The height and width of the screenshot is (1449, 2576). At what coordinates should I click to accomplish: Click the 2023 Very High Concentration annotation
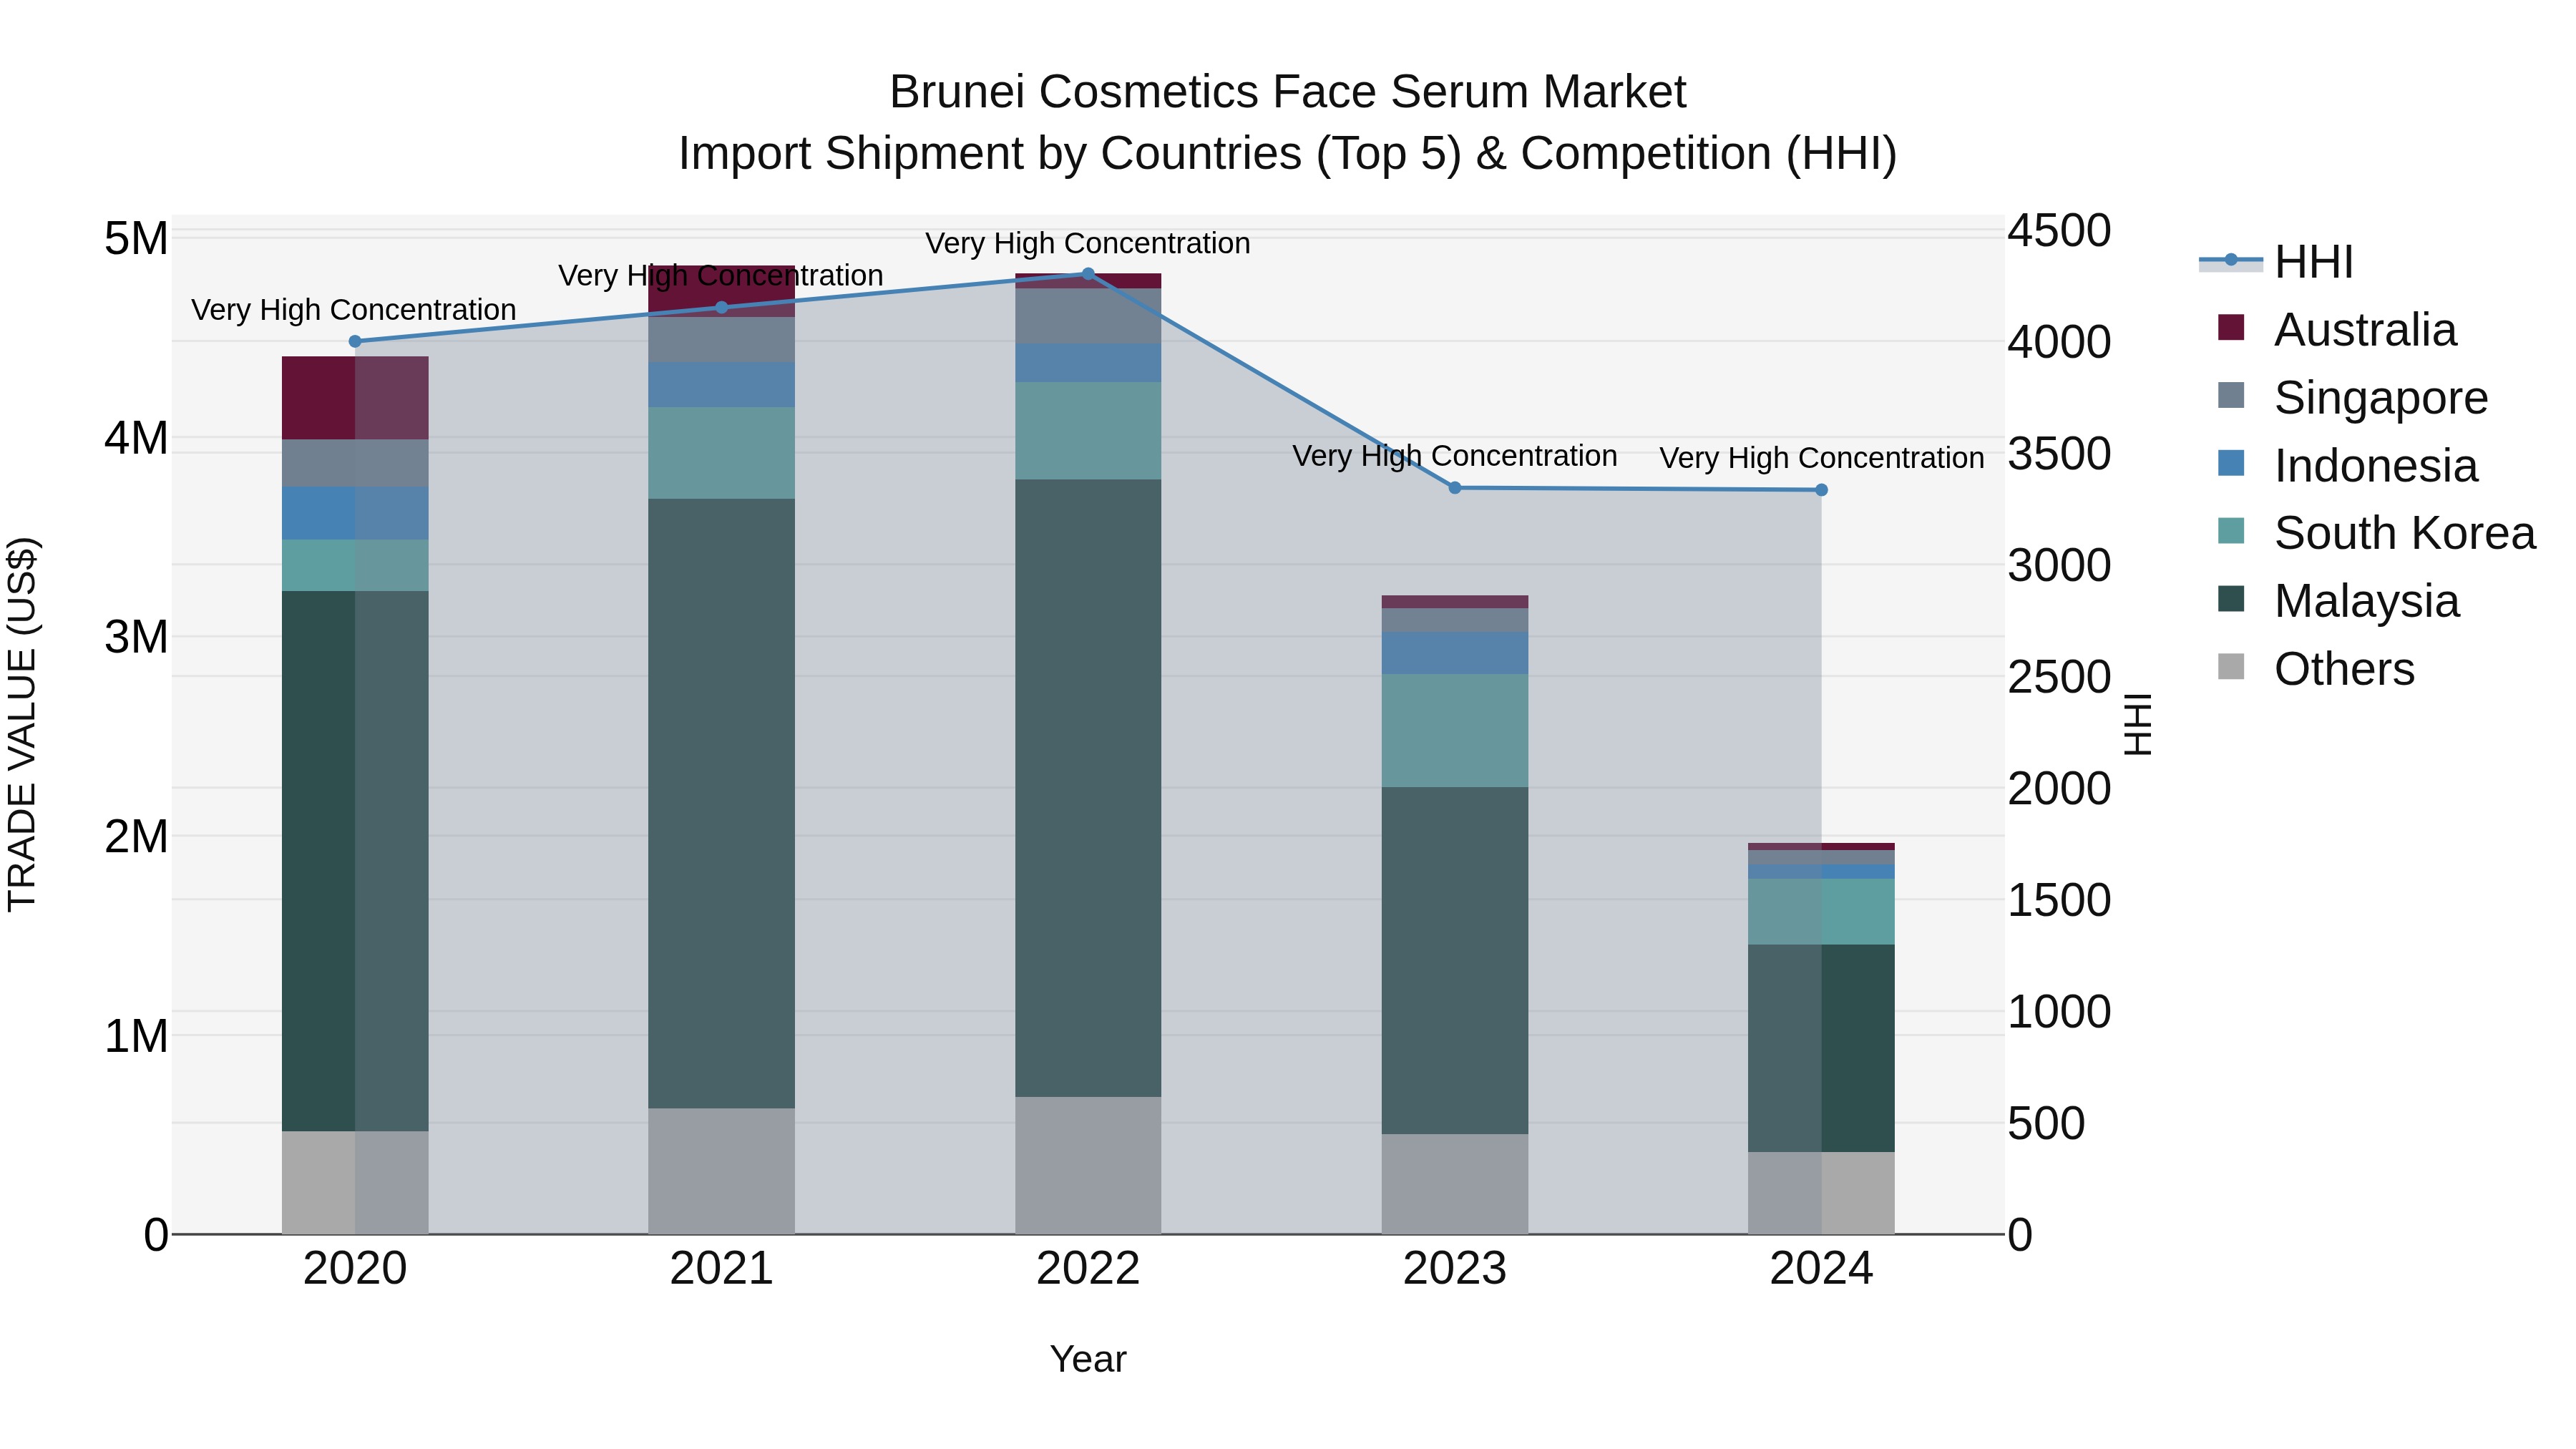pos(1455,456)
